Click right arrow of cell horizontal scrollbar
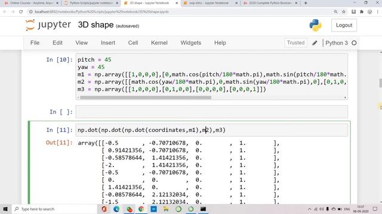Viewport: 382px width, 214px height. pyautogui.click(x=345, y=97)
